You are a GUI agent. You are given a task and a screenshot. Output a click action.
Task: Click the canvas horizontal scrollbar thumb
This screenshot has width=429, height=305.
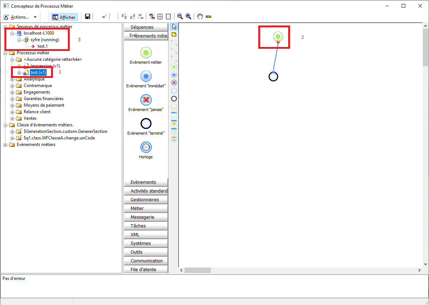tap(198, 270)
